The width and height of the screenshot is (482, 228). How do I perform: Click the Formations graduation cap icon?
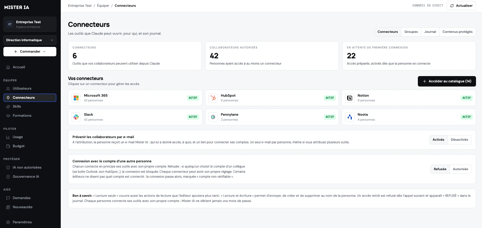8,116
